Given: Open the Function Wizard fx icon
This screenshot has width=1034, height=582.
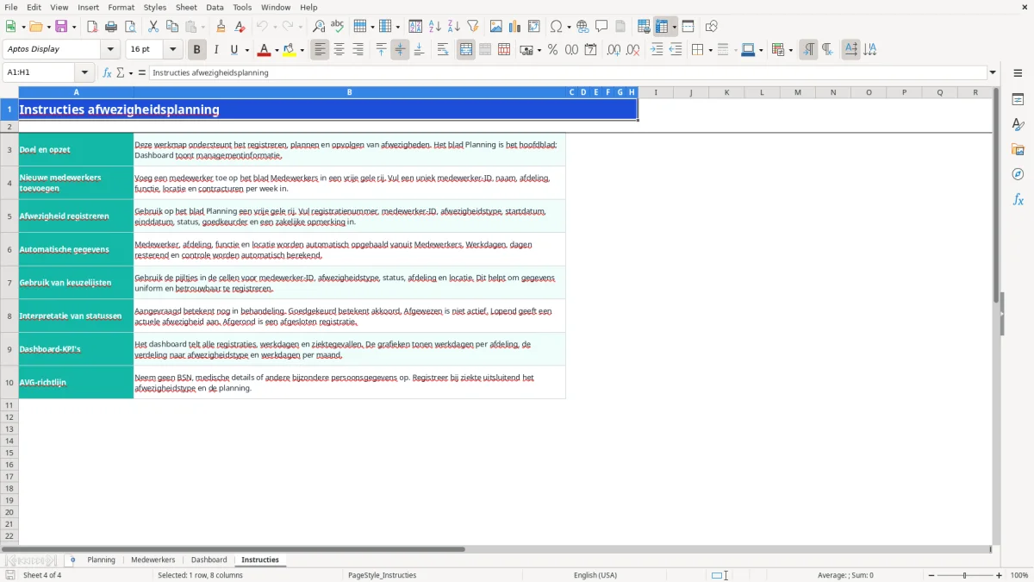Looking at the screenshot, I should click(107, 73).
